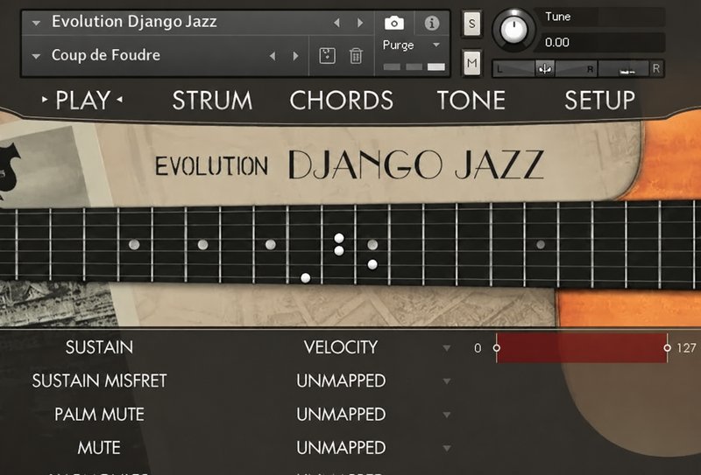Click the red velocity range bar

pos(582,348)
